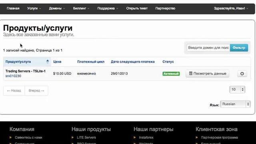The width and height of the screenshot is (256, 144).
Task: Expand the Поддержка dropdown menu
Action: (x=108, y=8)
